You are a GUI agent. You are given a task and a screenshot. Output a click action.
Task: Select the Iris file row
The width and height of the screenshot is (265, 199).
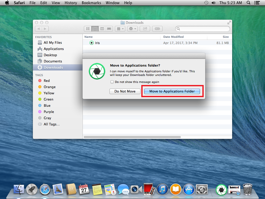(157, 43)
